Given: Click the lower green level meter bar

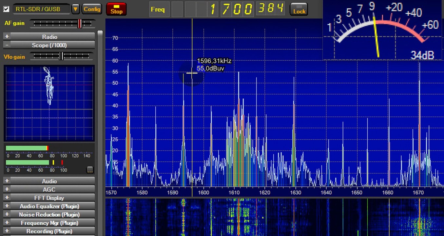Looking at the screenshot, I should tap(28, 162).
